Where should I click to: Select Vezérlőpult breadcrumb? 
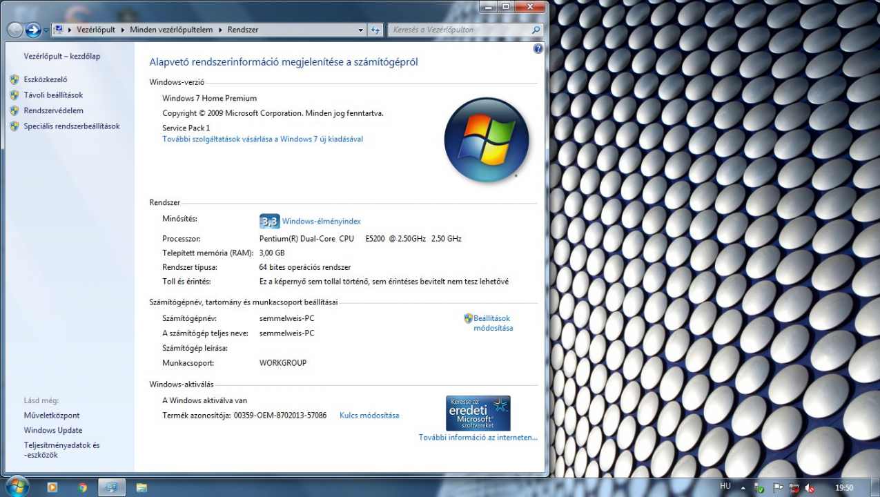(95, 30)
